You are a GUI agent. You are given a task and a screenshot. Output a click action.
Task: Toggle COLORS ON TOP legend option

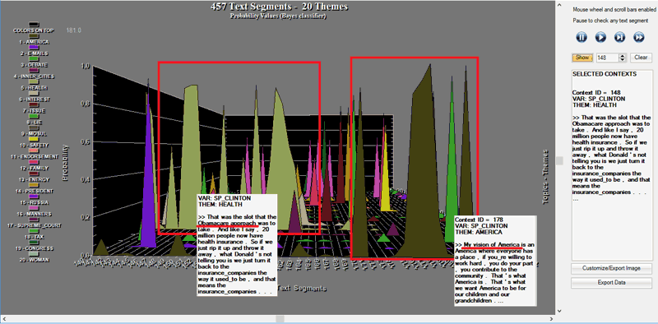(x=34, y=30)
